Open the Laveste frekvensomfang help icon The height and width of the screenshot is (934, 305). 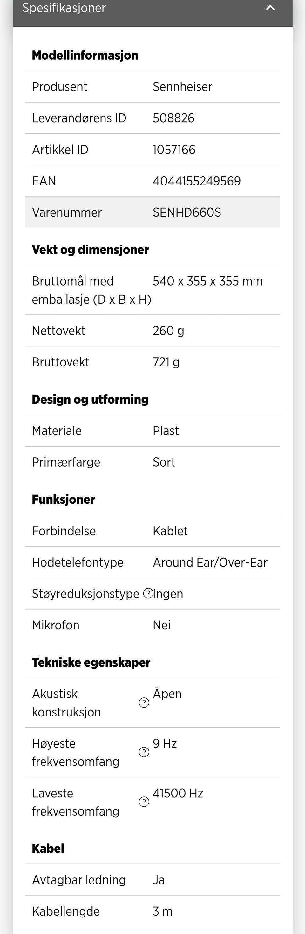click(144, 802)
